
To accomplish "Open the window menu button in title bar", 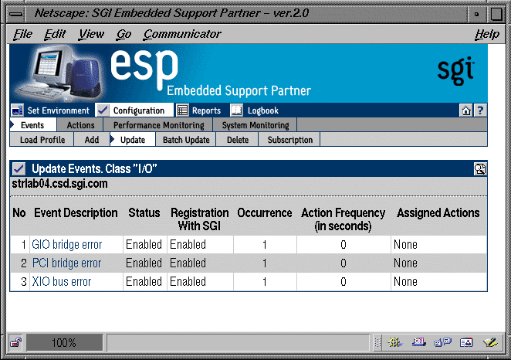I will [15, 14].
